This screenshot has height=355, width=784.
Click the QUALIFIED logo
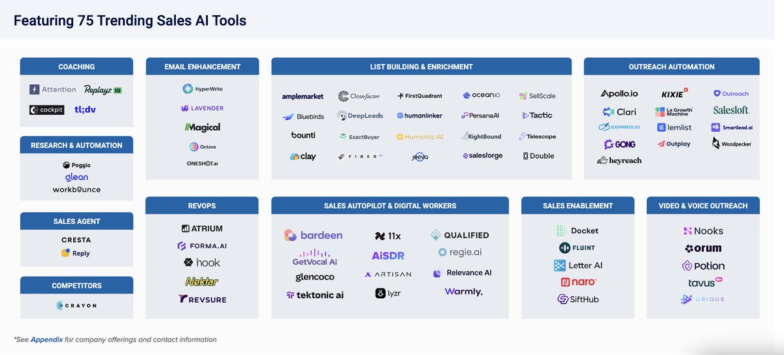(x=460, y=235)
